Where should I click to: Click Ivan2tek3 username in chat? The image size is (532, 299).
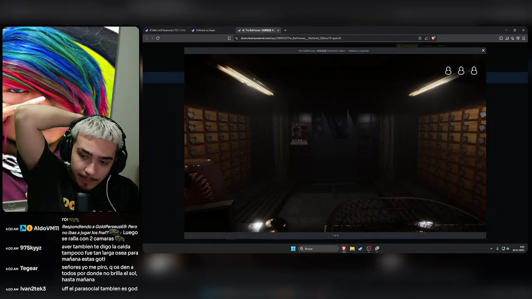(x=33, y=289)
